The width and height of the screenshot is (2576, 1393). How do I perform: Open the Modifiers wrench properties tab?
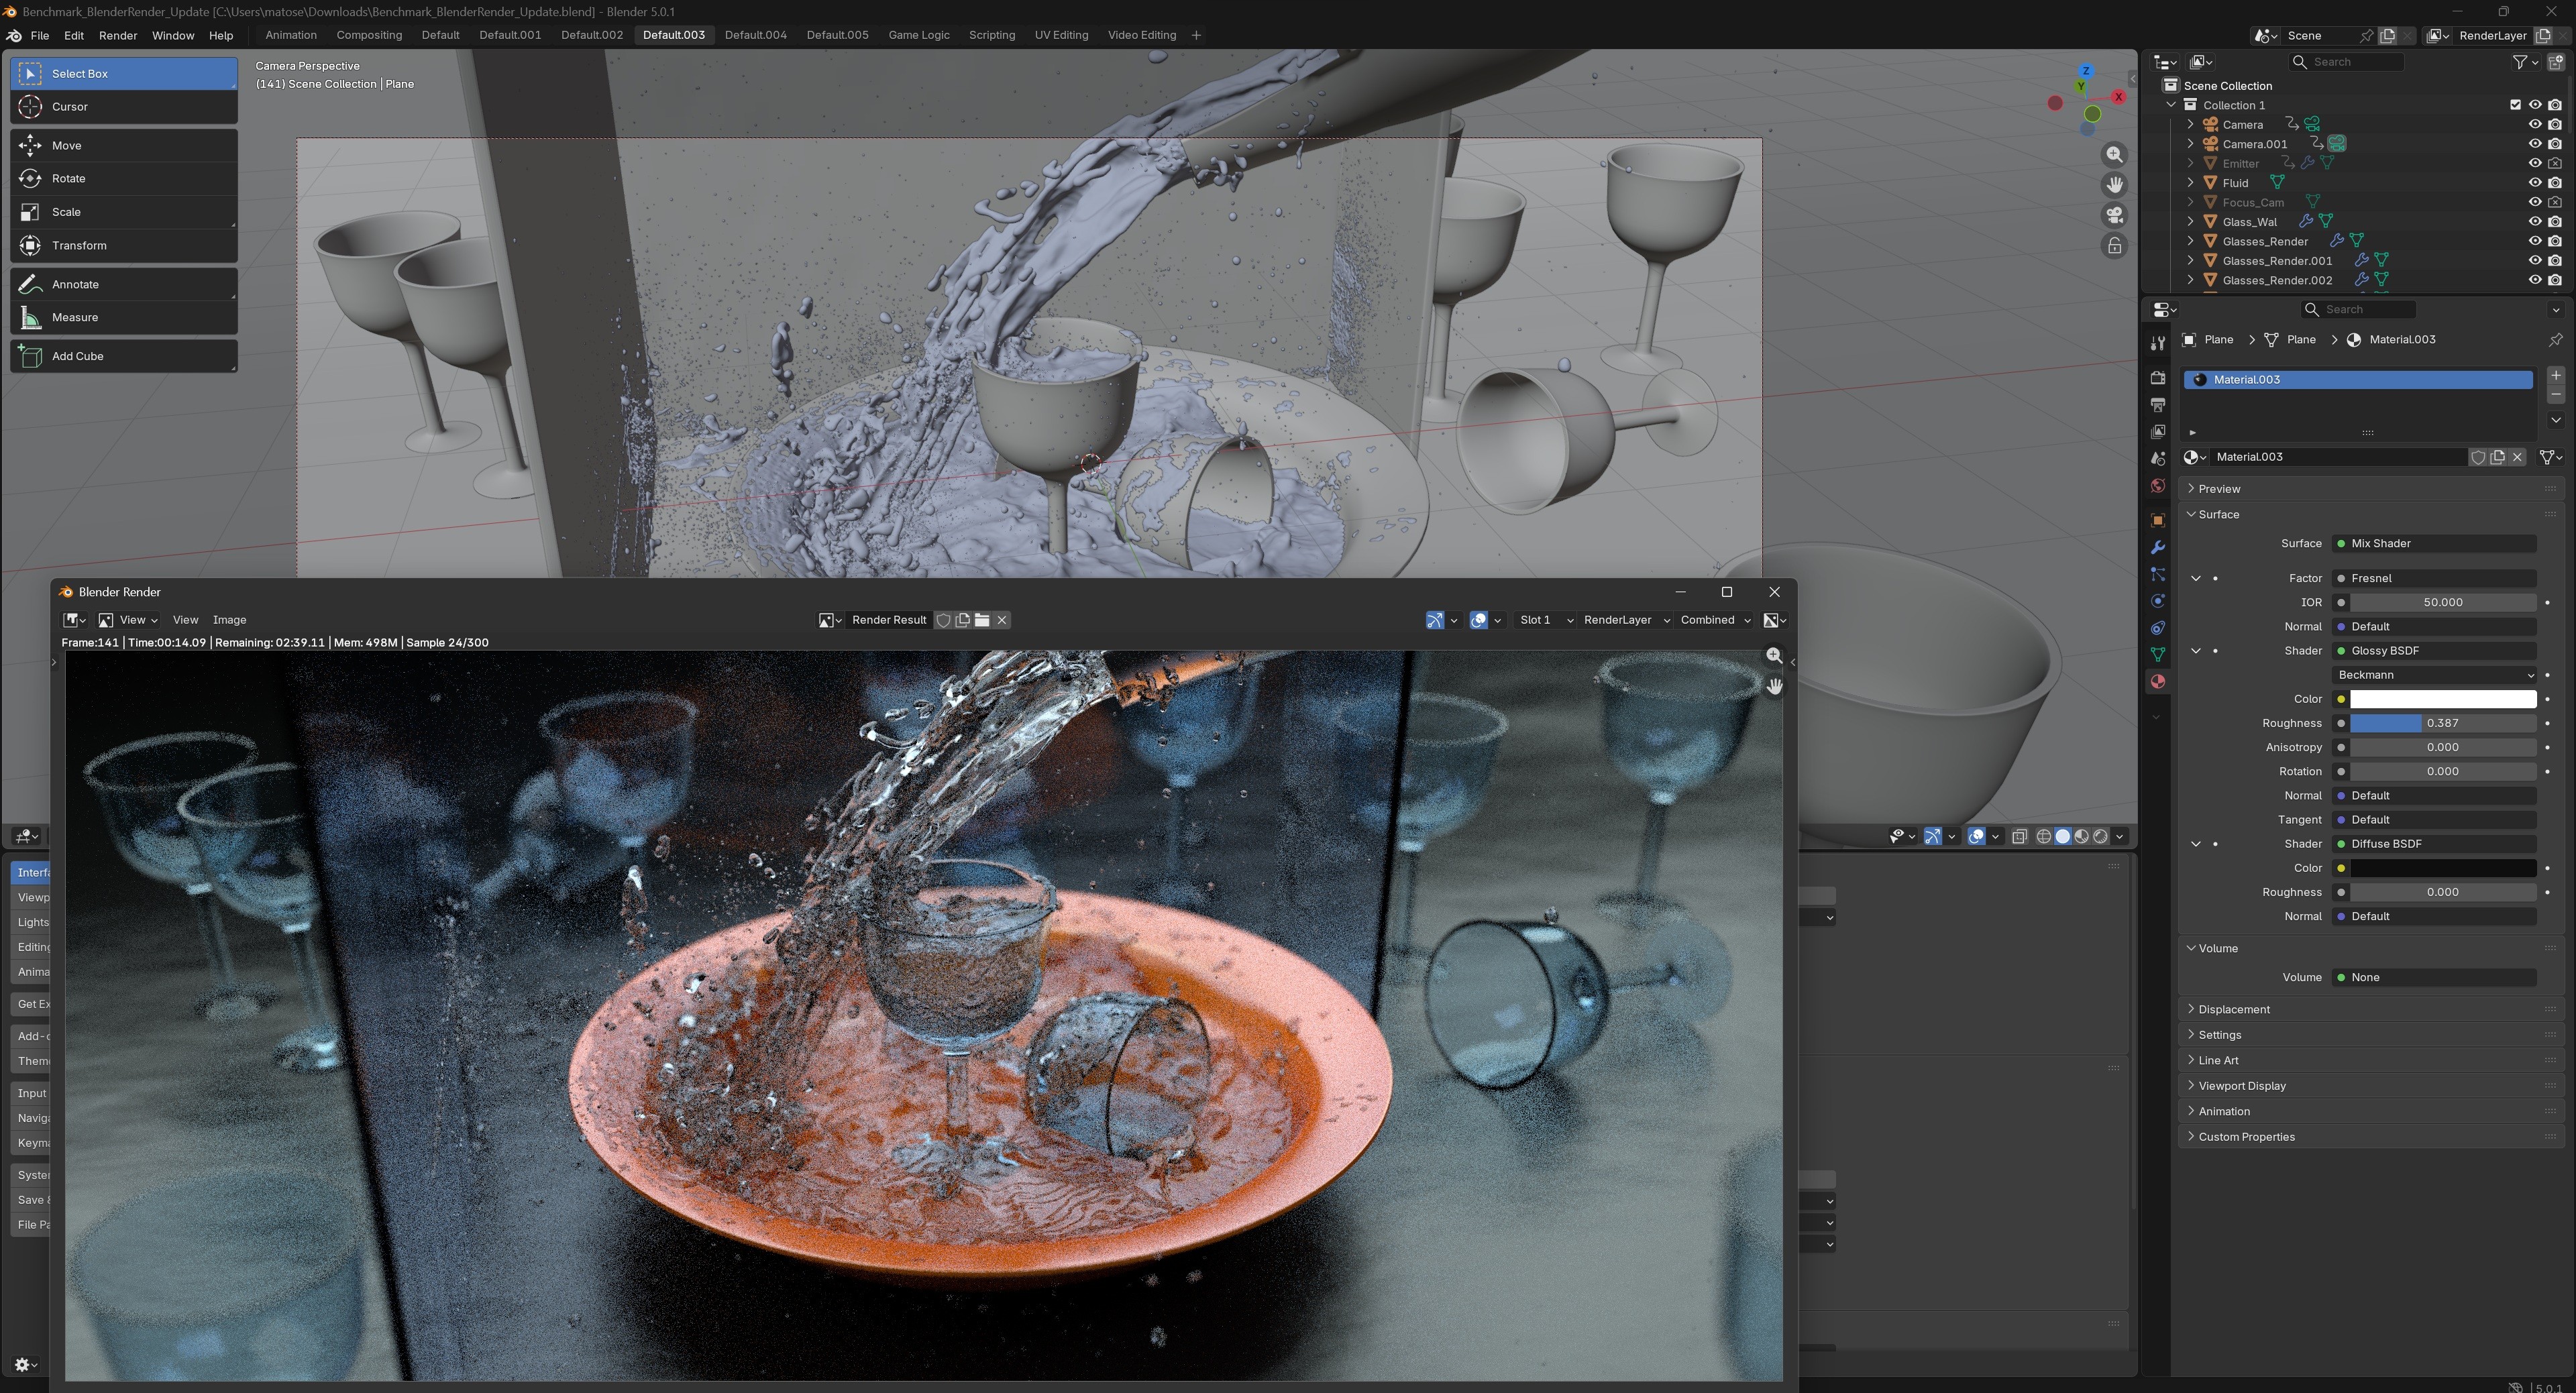[2157, 548]
